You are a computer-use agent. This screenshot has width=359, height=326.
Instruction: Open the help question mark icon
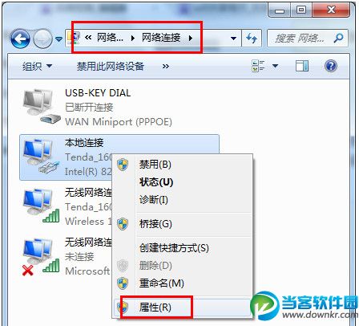pyautogui.click(x=331, y=66)
